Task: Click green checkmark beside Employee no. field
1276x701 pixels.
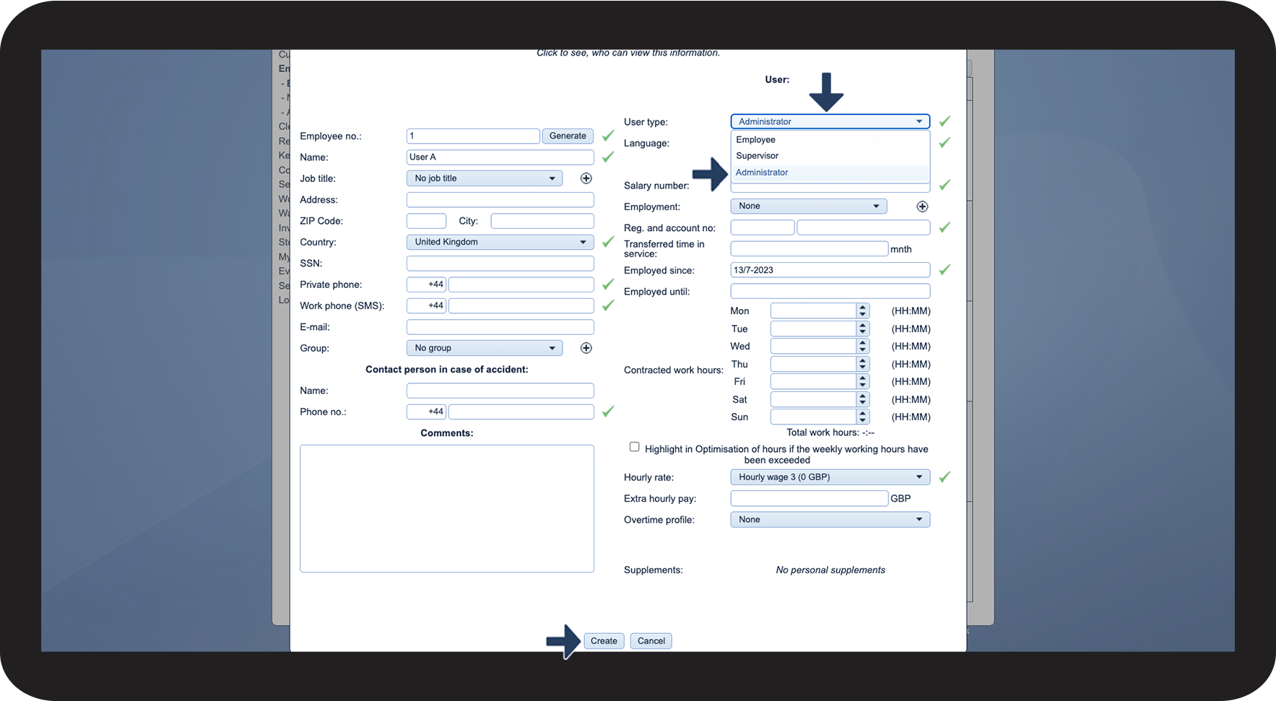Action: [x=608, y=136]
